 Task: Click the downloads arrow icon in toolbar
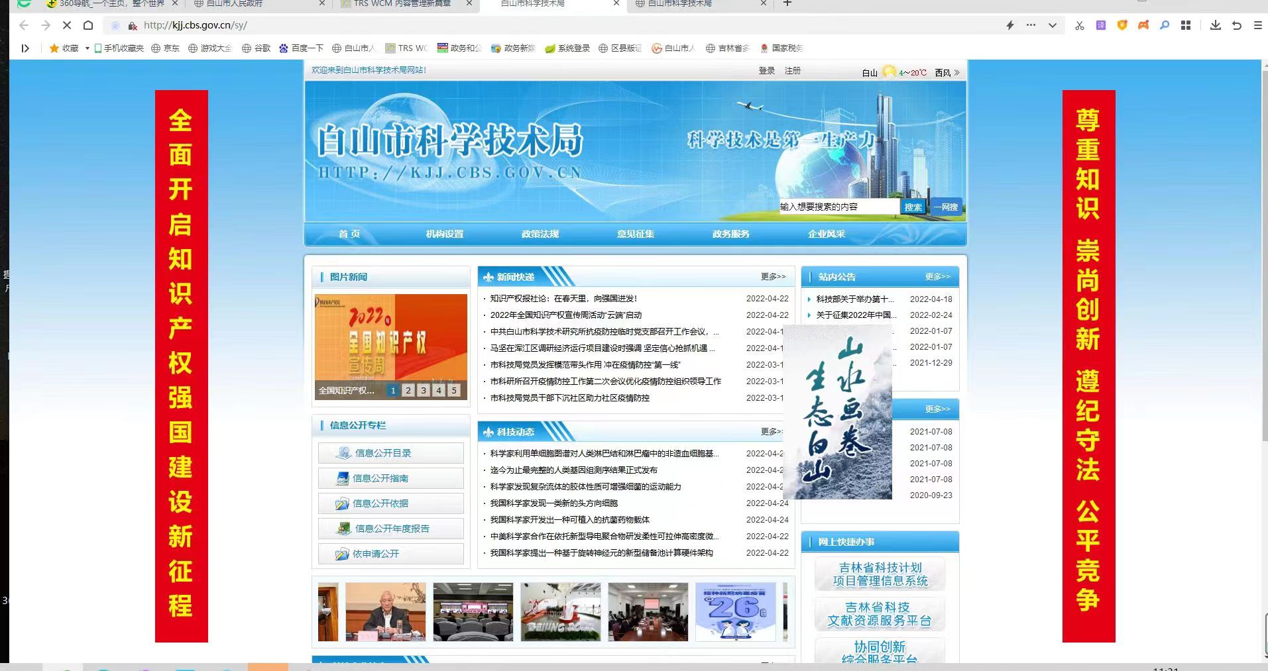1215,25
